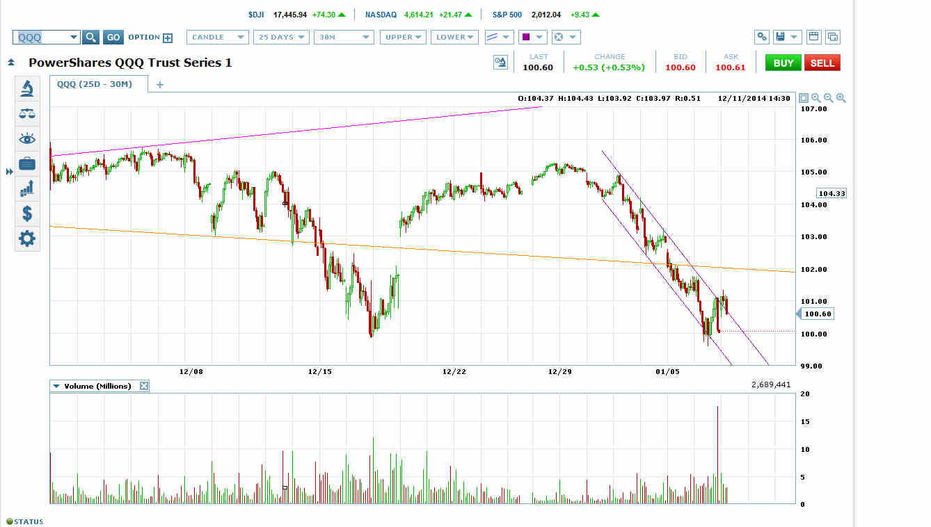The height and width of the screenshot is (527, 931).
Task: Click the symbol search magnifier button
Action: (x=91, y=38)
